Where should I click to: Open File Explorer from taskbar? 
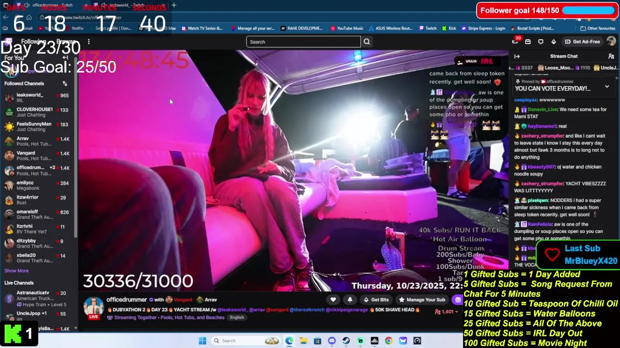303,341
